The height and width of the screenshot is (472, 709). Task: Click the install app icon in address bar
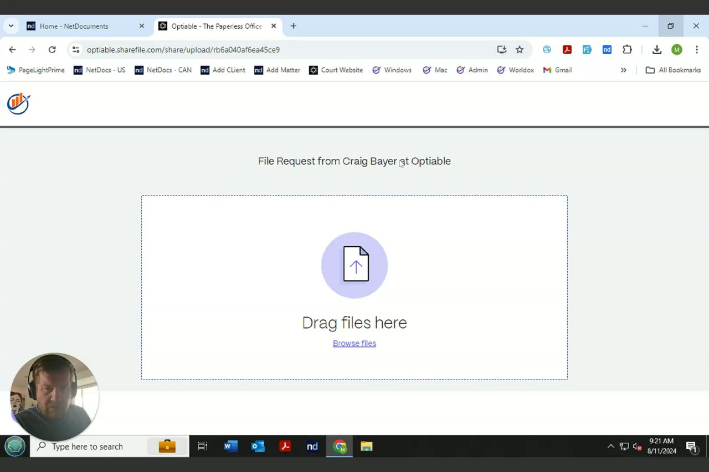pos(502,50)
